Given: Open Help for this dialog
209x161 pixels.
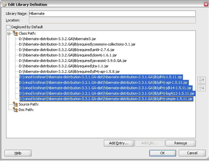Looking at the screenshot, I should point(18,153).
